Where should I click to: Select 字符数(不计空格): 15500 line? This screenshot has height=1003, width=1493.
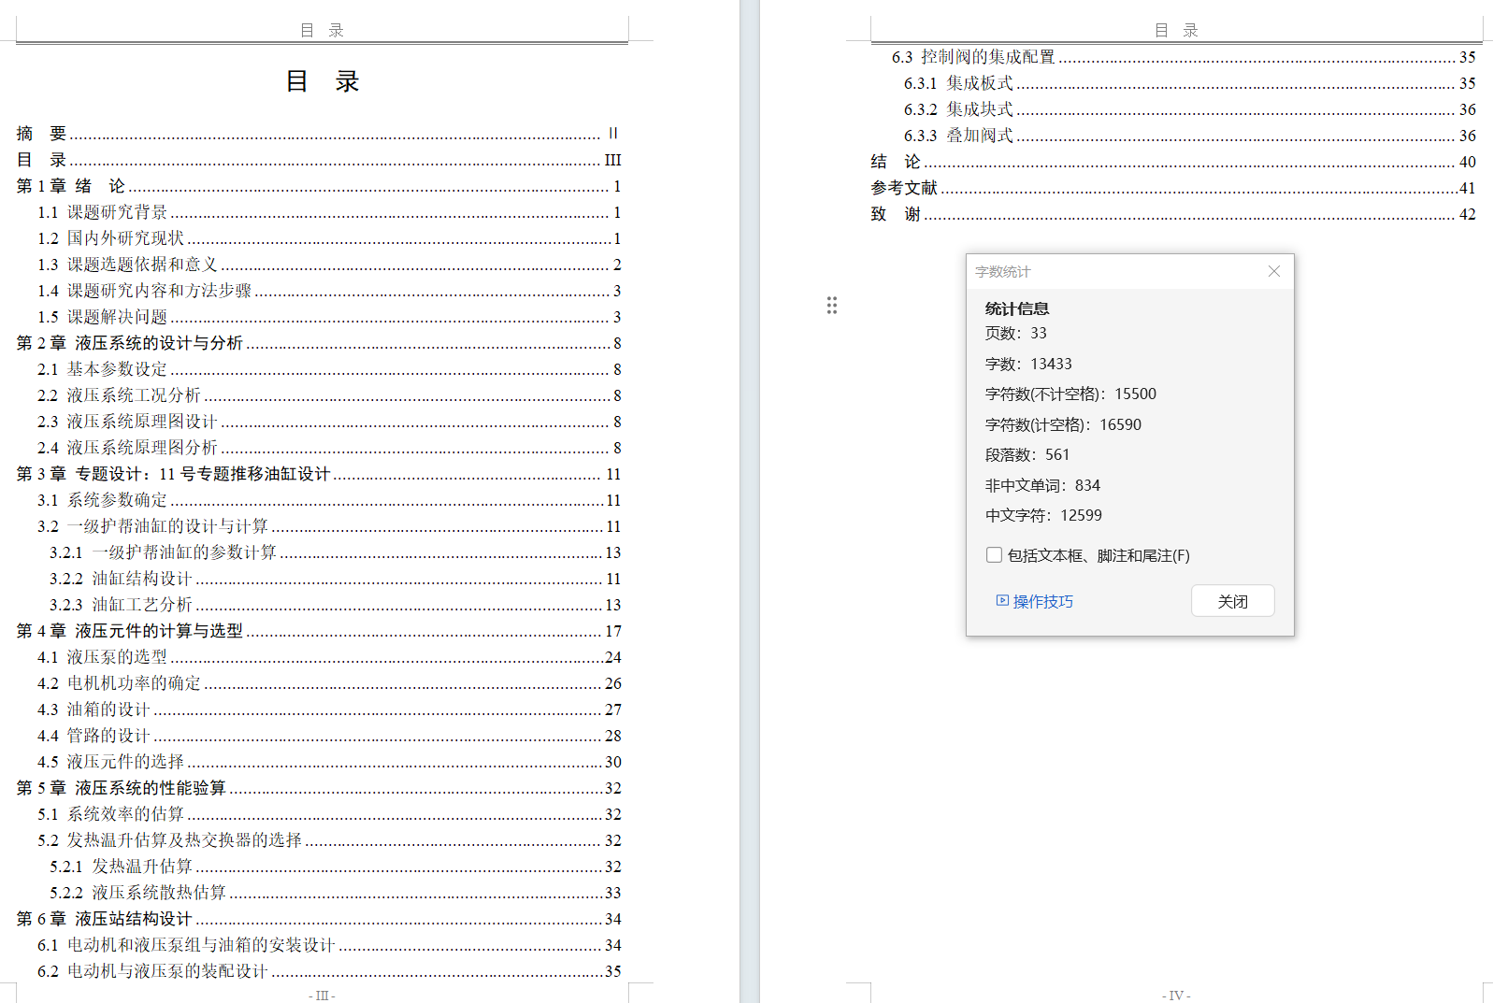click(1070, 394)
